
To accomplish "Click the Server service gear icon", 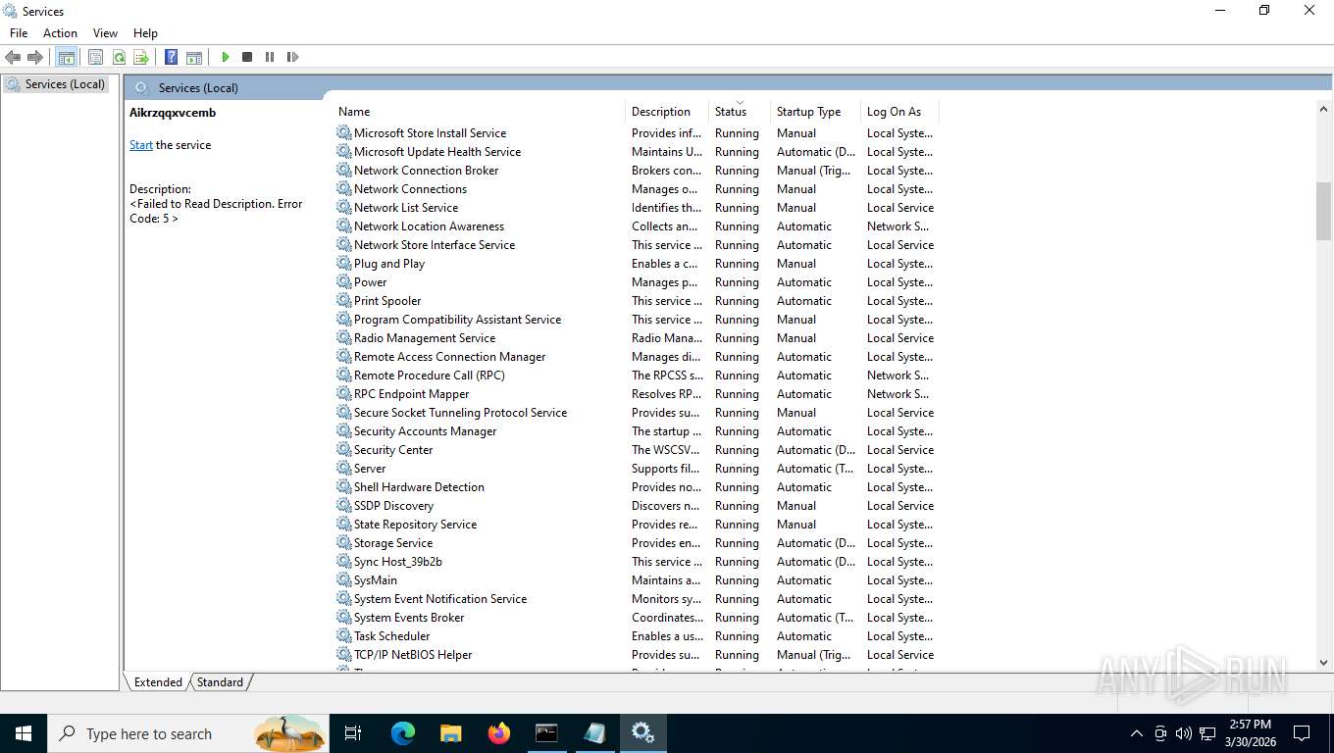I will (x=343, y=469).
